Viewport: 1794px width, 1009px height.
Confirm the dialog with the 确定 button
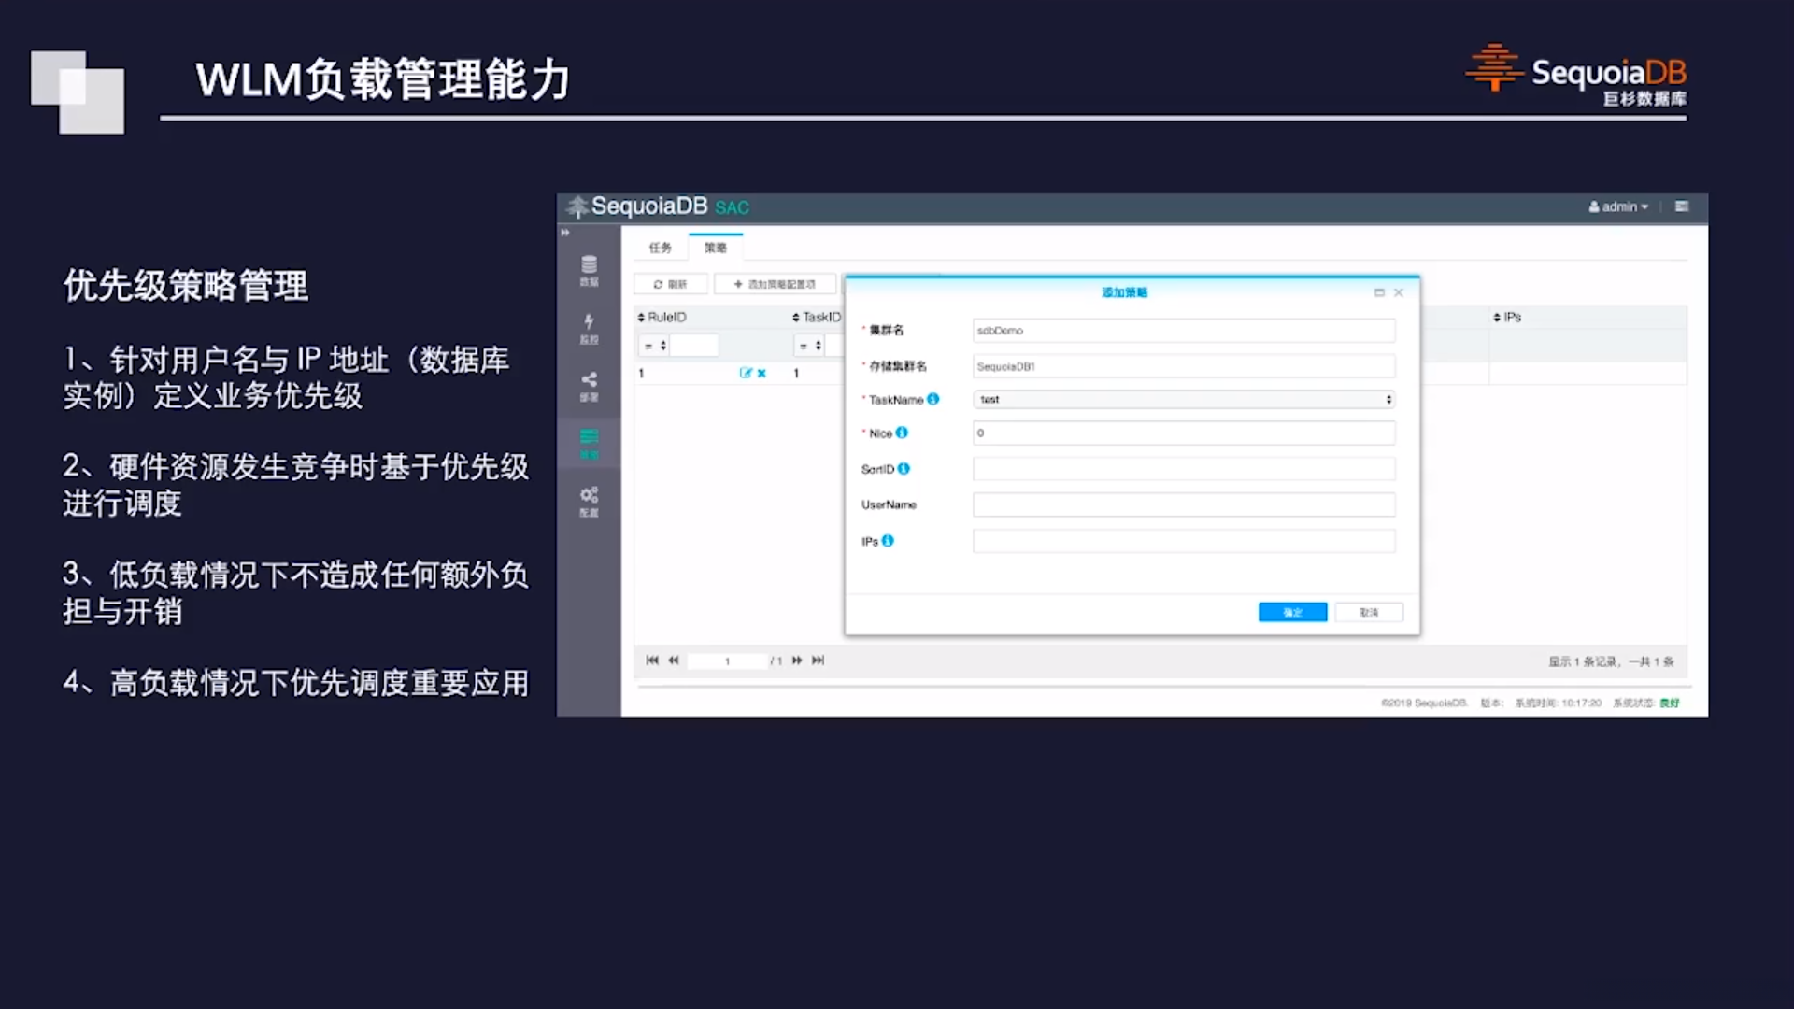pyautogui.click(x=1292, y=612)
